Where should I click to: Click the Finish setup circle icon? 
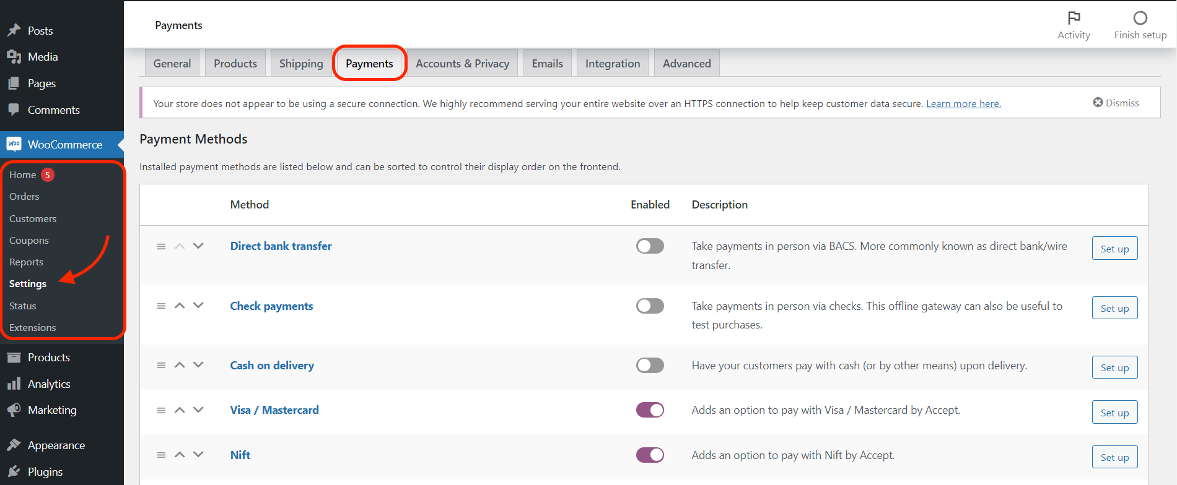(x=1140, y=18)
